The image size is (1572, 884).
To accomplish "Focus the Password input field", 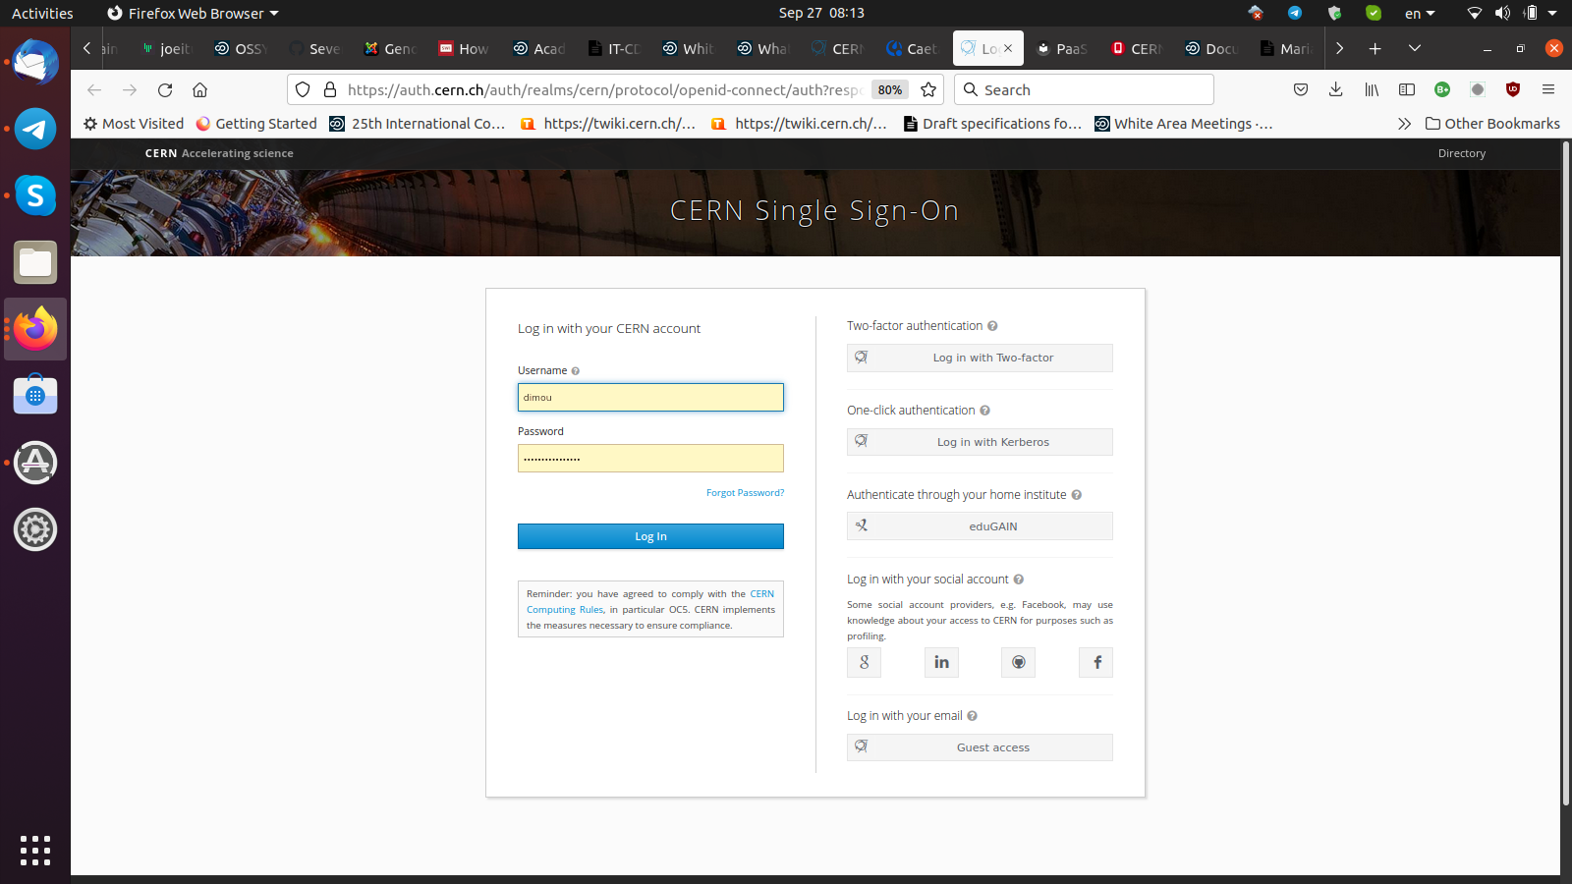I will (x=650, y=458).
